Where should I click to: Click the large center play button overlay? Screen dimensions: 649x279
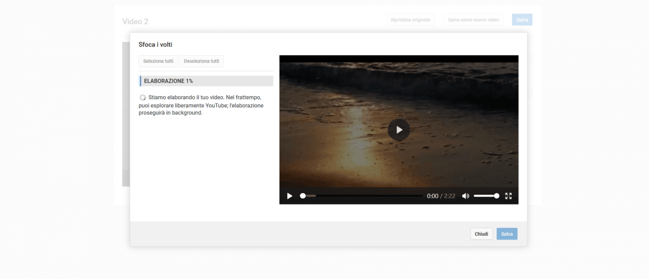pos(399,130)
